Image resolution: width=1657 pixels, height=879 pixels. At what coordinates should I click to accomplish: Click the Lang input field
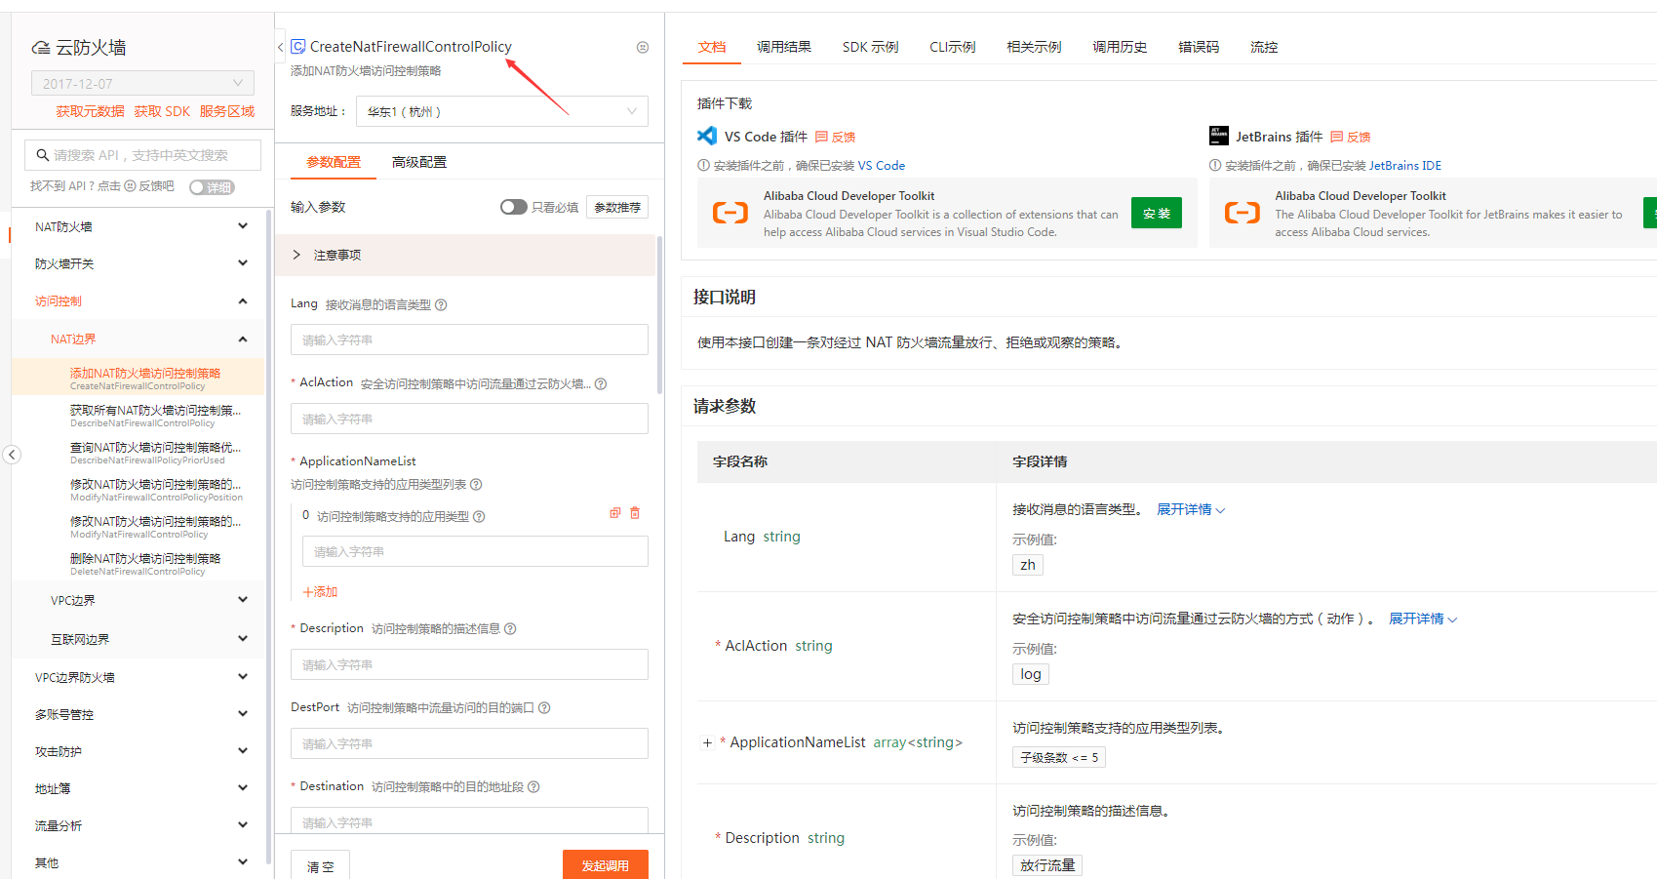(x=469, y=340)
